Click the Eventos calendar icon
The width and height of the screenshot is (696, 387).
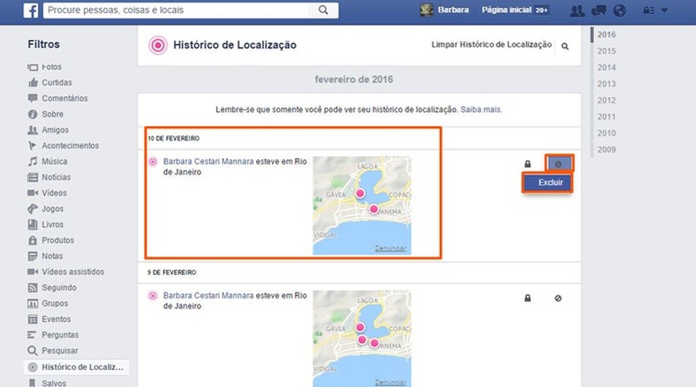pos(33,319)
